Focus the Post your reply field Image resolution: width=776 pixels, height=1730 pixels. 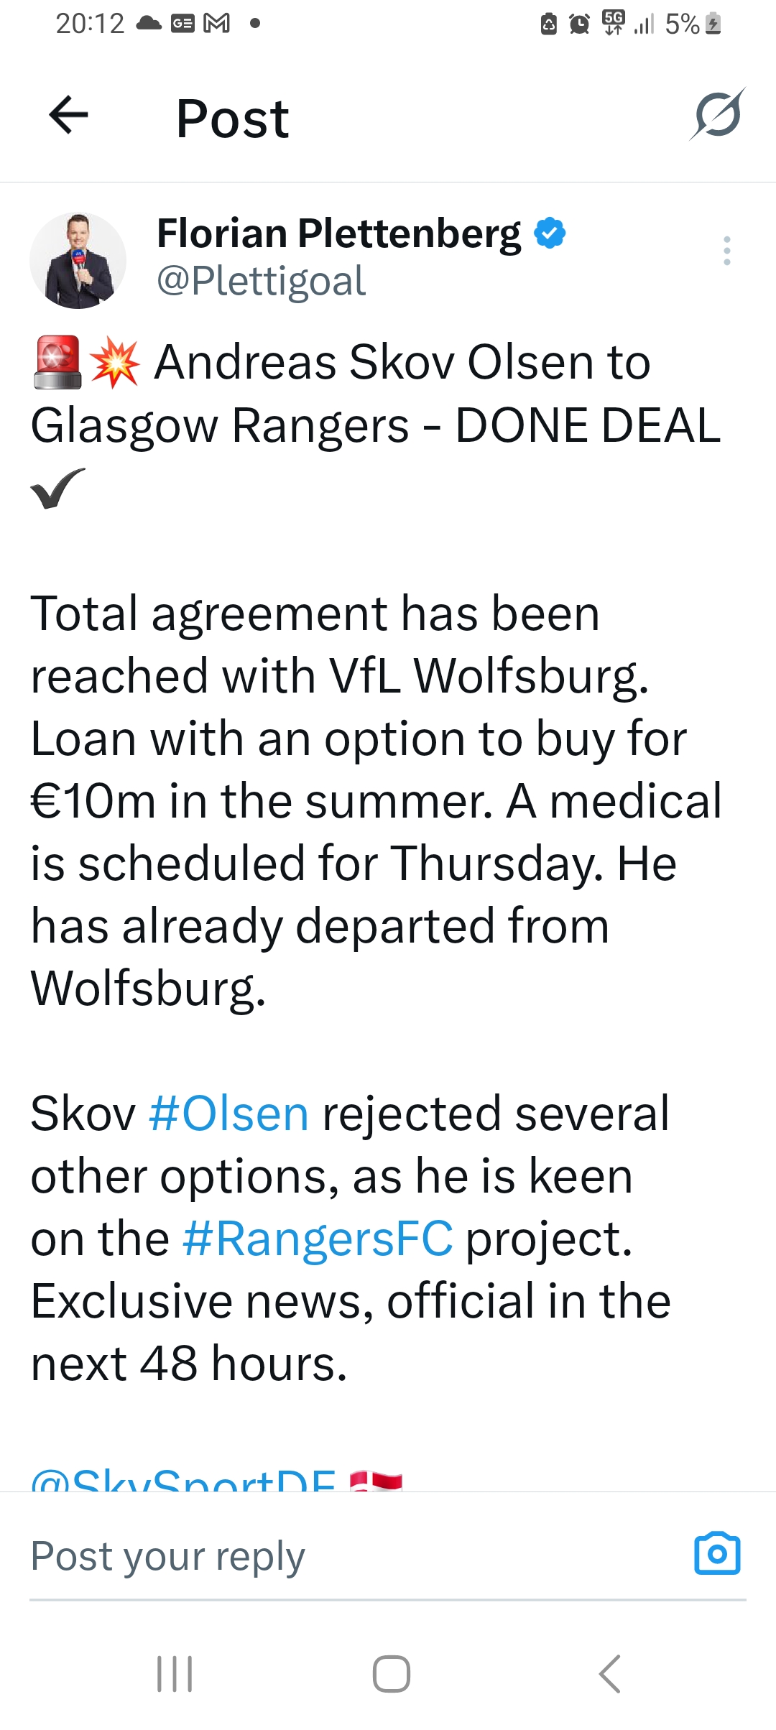click(345, 1556)
